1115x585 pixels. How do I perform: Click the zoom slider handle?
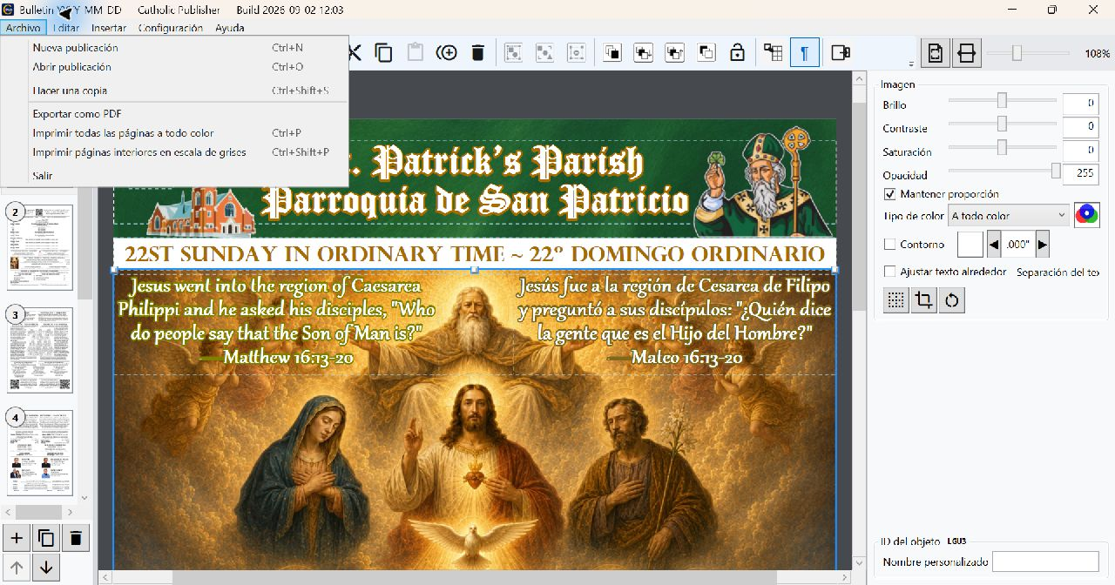tap(1017, 53)
